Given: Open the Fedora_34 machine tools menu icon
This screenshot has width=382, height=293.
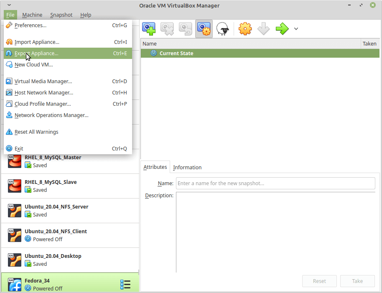Looking at the screenshot, I should pos(125,285).
